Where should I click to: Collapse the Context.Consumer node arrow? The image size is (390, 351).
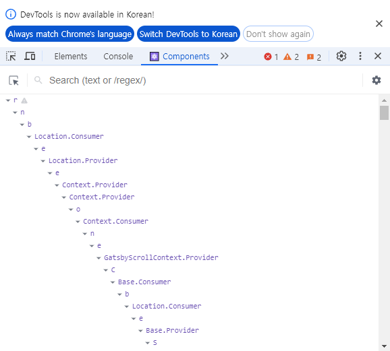(78, 222)
